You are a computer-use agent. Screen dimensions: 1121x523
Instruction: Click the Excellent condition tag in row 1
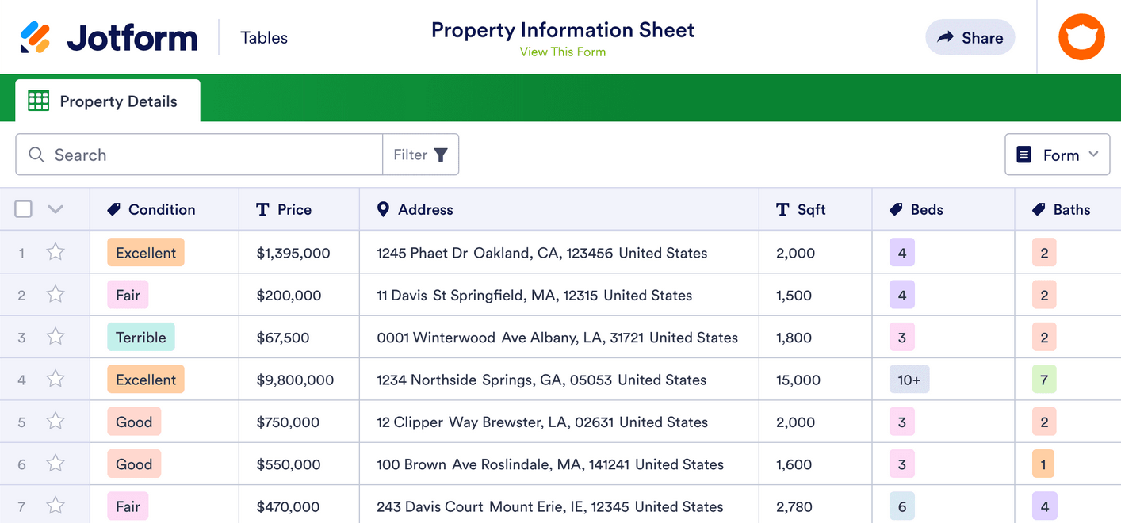click(146, 253)
